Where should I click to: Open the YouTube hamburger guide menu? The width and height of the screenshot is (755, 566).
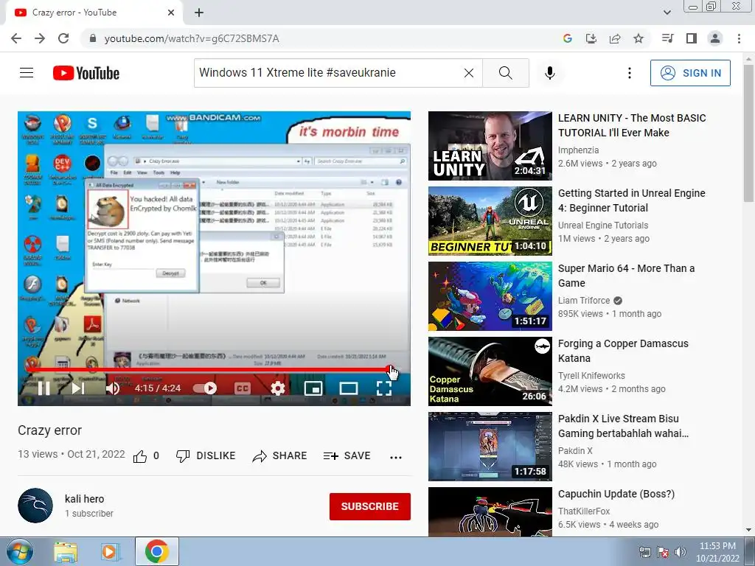[x=27, y=73]
